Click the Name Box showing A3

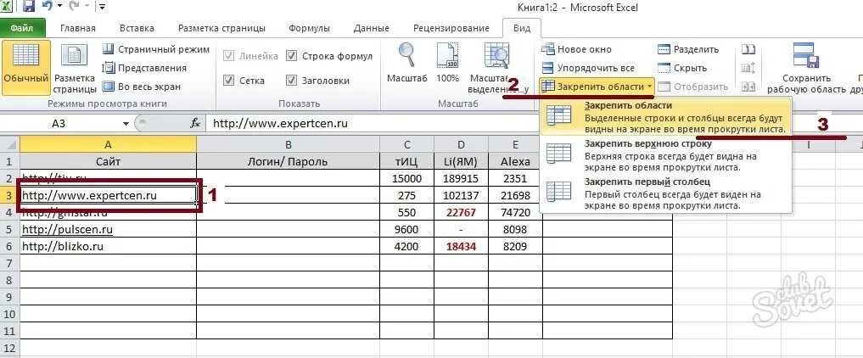pos(60,124)
